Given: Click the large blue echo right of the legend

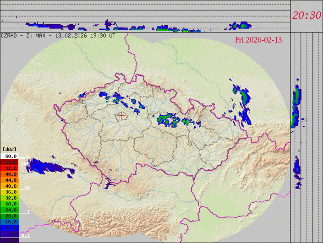Looking at the screenshot, I should click(48, 167).
